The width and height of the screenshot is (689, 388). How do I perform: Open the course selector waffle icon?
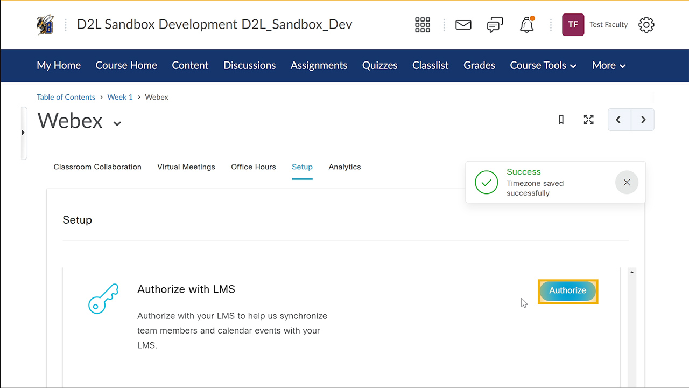pos(423,25)
